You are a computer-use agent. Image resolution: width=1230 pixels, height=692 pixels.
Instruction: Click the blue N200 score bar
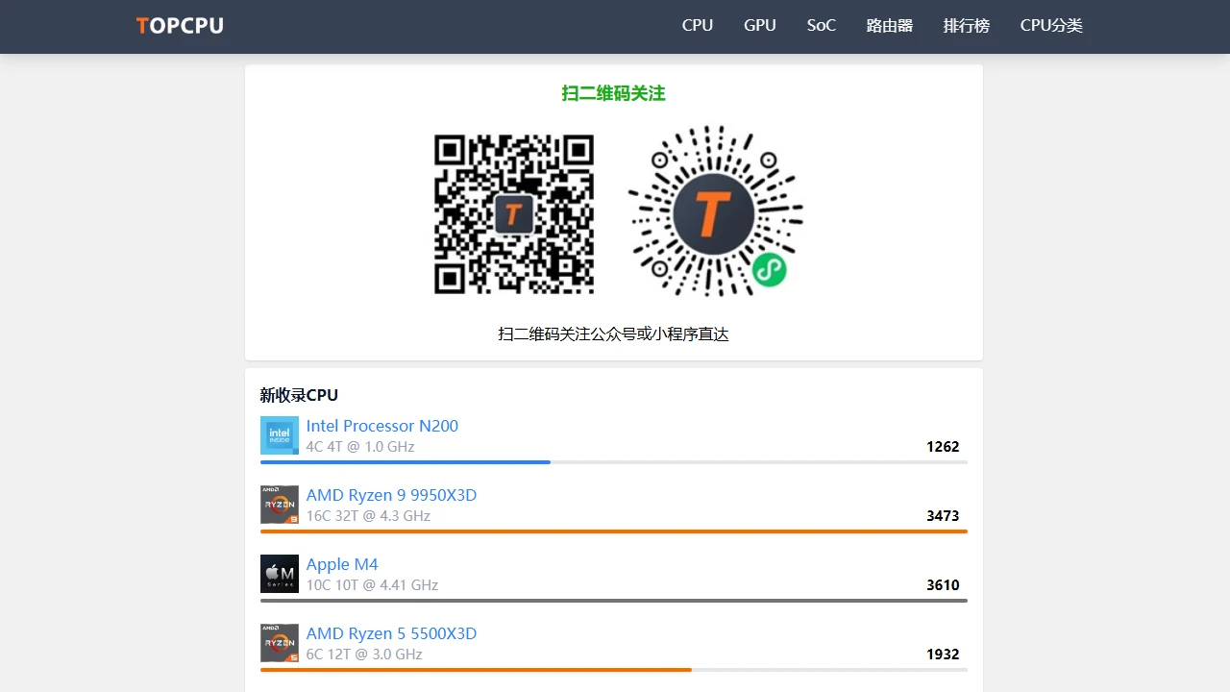click(x=405, y=462)
